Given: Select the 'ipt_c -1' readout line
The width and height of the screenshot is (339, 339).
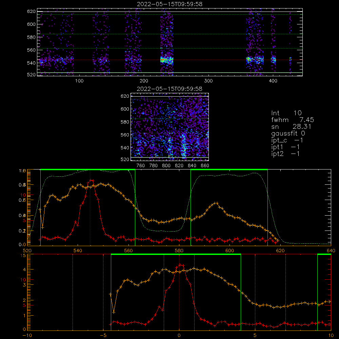Looking at the screenshot, I should click(x=287, y=140).
